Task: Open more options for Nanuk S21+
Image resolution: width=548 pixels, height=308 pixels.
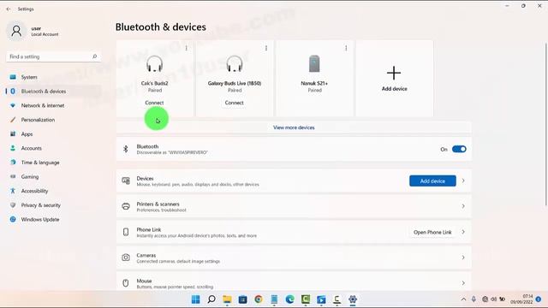Action: coord(346,48)
